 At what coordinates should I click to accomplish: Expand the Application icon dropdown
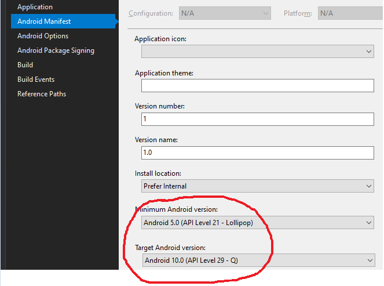[258, 51]
